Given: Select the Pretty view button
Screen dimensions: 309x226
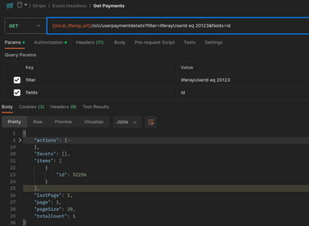Looking at the screenshot, I should pos(14,122).
